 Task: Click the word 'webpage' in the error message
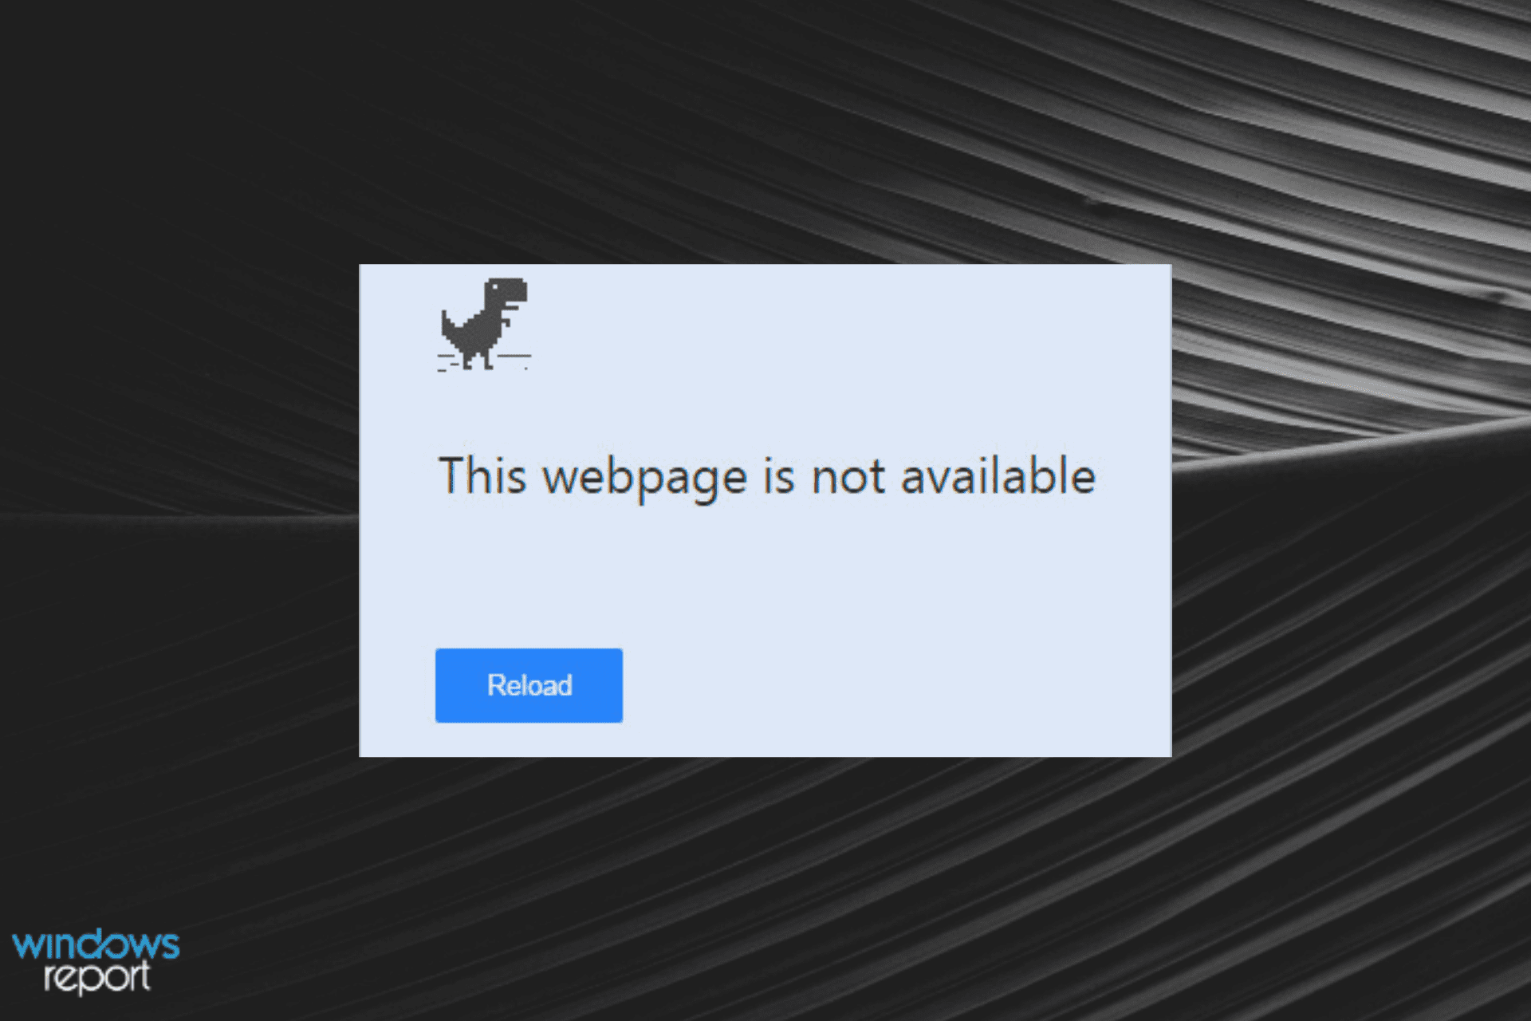point(644,478)
